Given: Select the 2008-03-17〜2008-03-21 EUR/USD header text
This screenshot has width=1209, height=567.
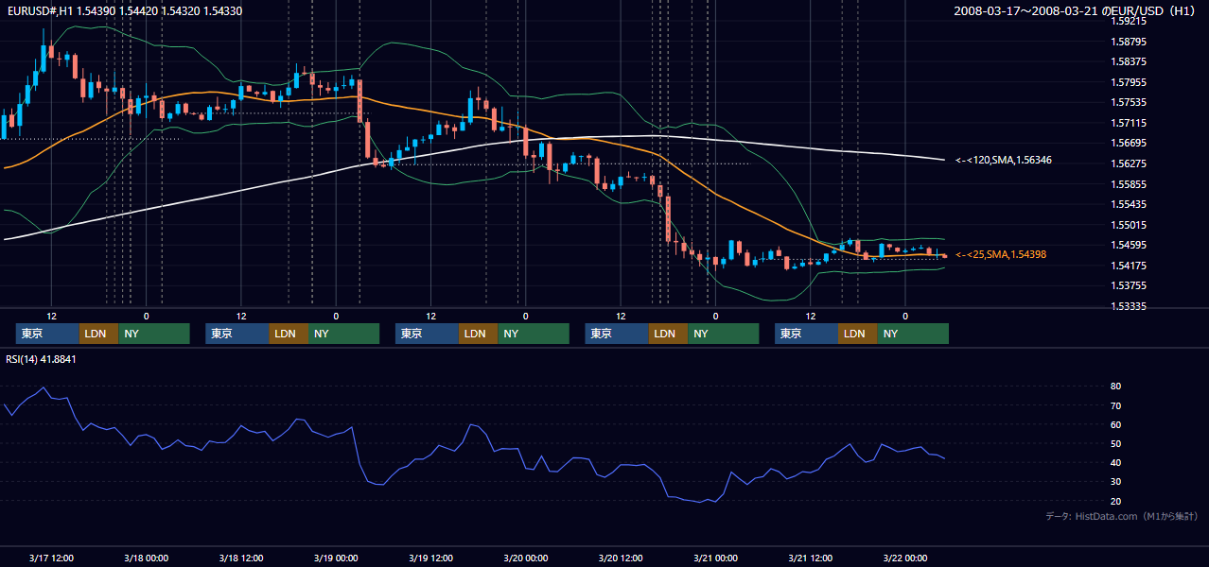Looking at the screenshot, I should click(1077, 10).
